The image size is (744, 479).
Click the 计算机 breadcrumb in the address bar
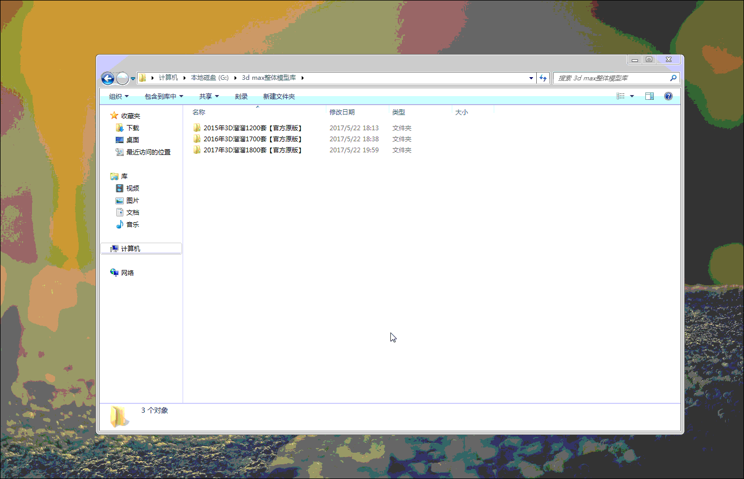(168, 78)
